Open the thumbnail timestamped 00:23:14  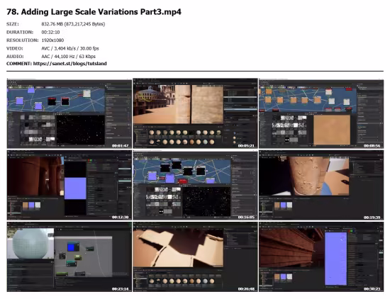[69, 257]
